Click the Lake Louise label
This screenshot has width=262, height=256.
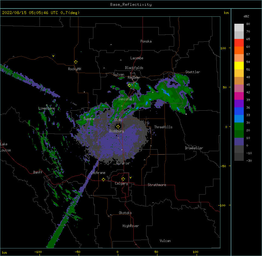[5, 147]
